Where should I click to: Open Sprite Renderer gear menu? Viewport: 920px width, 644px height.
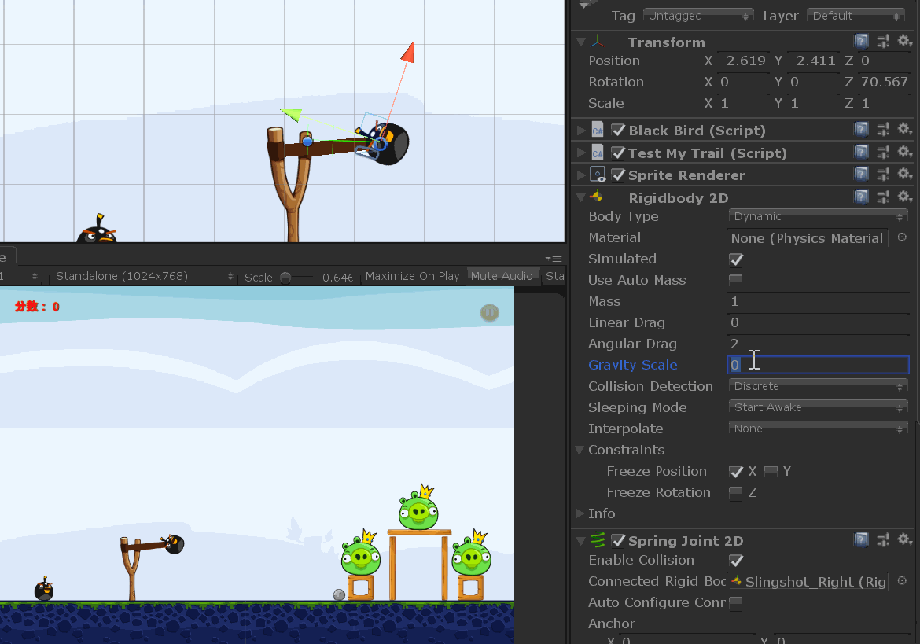[x=905, y=174]
